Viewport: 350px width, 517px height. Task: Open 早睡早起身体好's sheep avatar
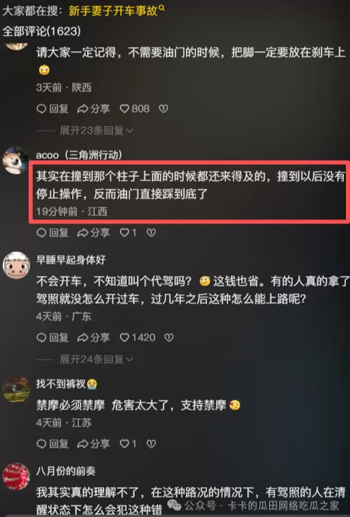click(16, 266)
